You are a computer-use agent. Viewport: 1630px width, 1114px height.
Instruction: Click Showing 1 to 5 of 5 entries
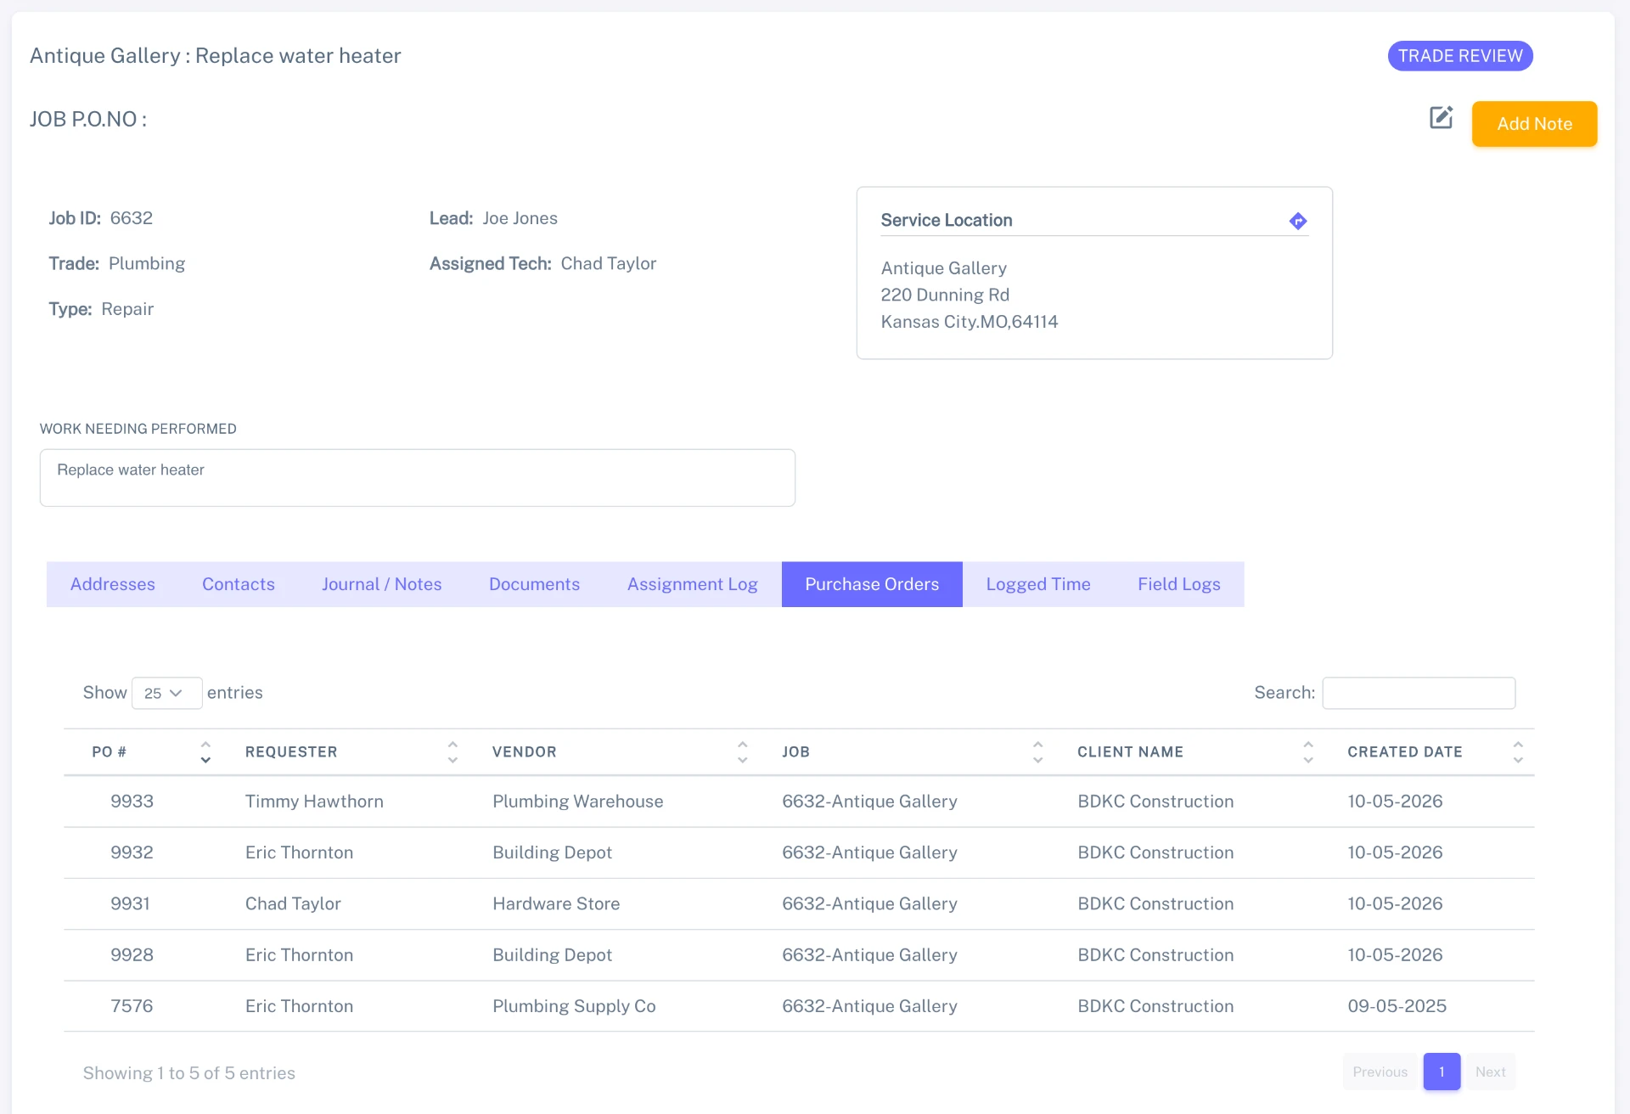click(189, 1073)
